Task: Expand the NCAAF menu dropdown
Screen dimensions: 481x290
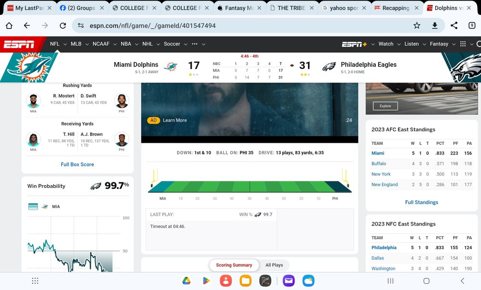Action: [x=115, y=44]
